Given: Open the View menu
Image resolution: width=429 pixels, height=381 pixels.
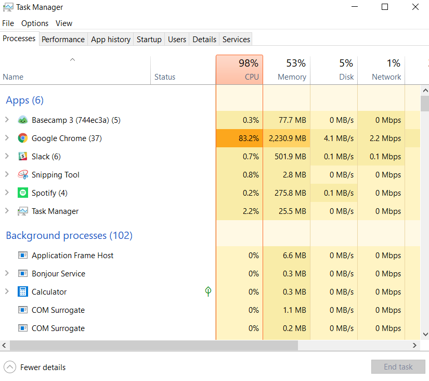Looking at the screenshot, I should tap(64, 23).
